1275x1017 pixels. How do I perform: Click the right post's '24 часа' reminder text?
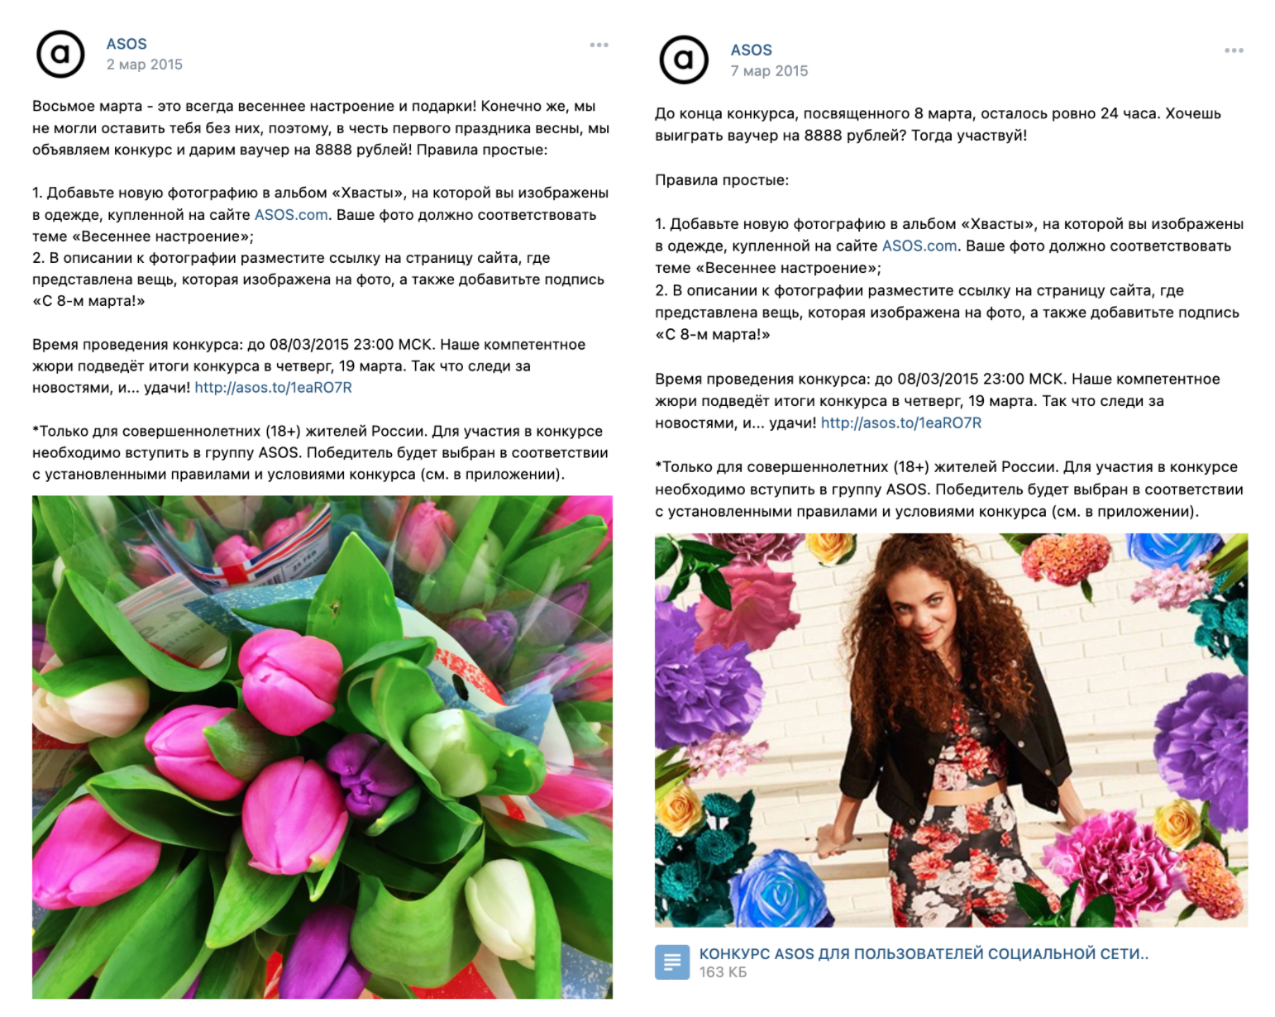pos(938,124)
